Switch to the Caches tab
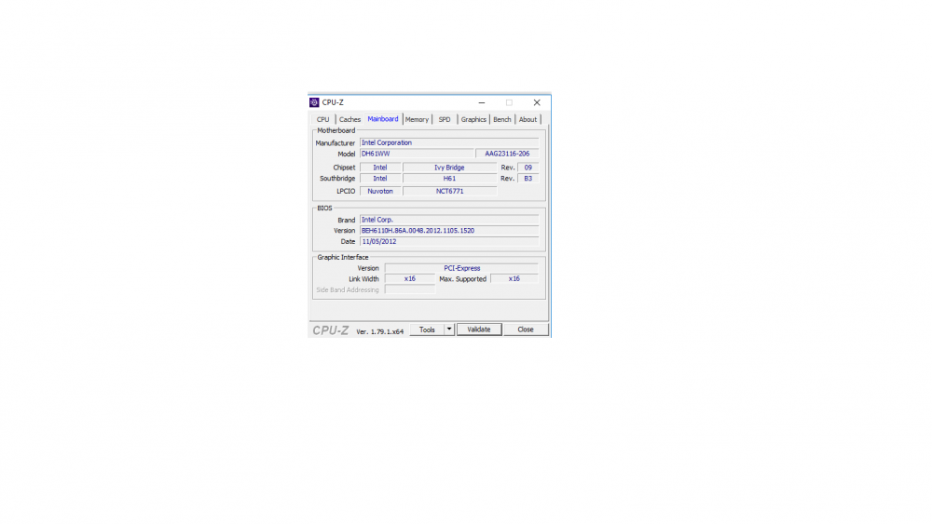Viewport: 932px width, 524px height. pos(349,119)
